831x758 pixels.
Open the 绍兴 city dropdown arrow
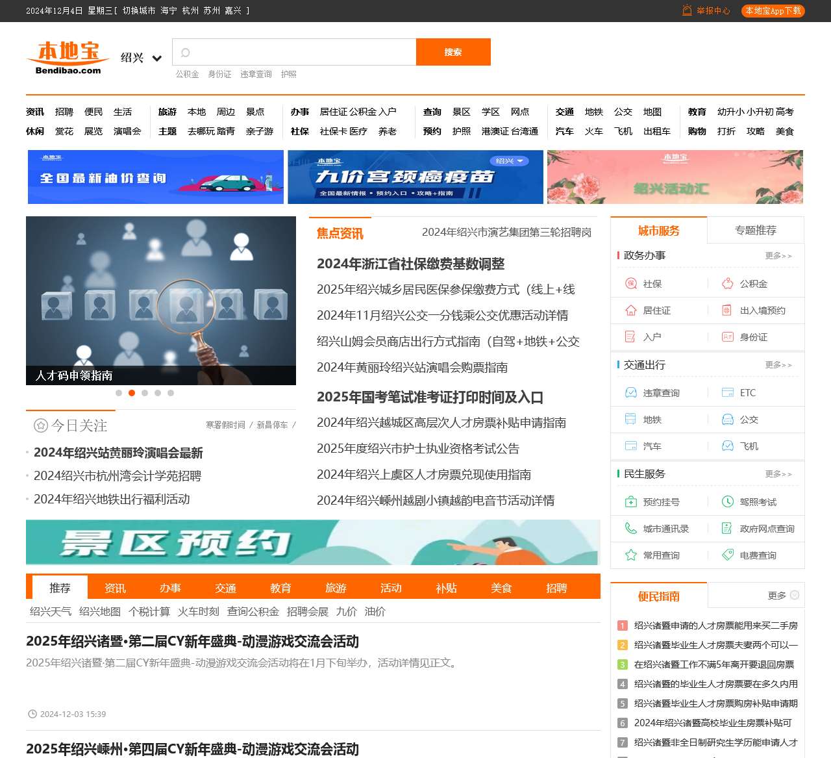[x=156, y=58]
